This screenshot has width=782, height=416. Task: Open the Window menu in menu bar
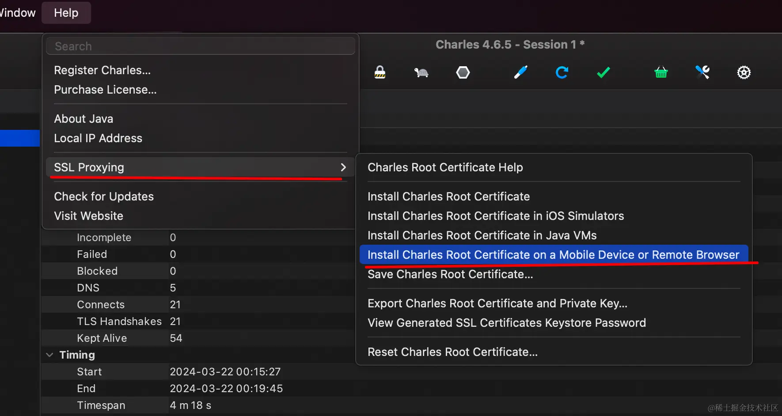[17, 13]
